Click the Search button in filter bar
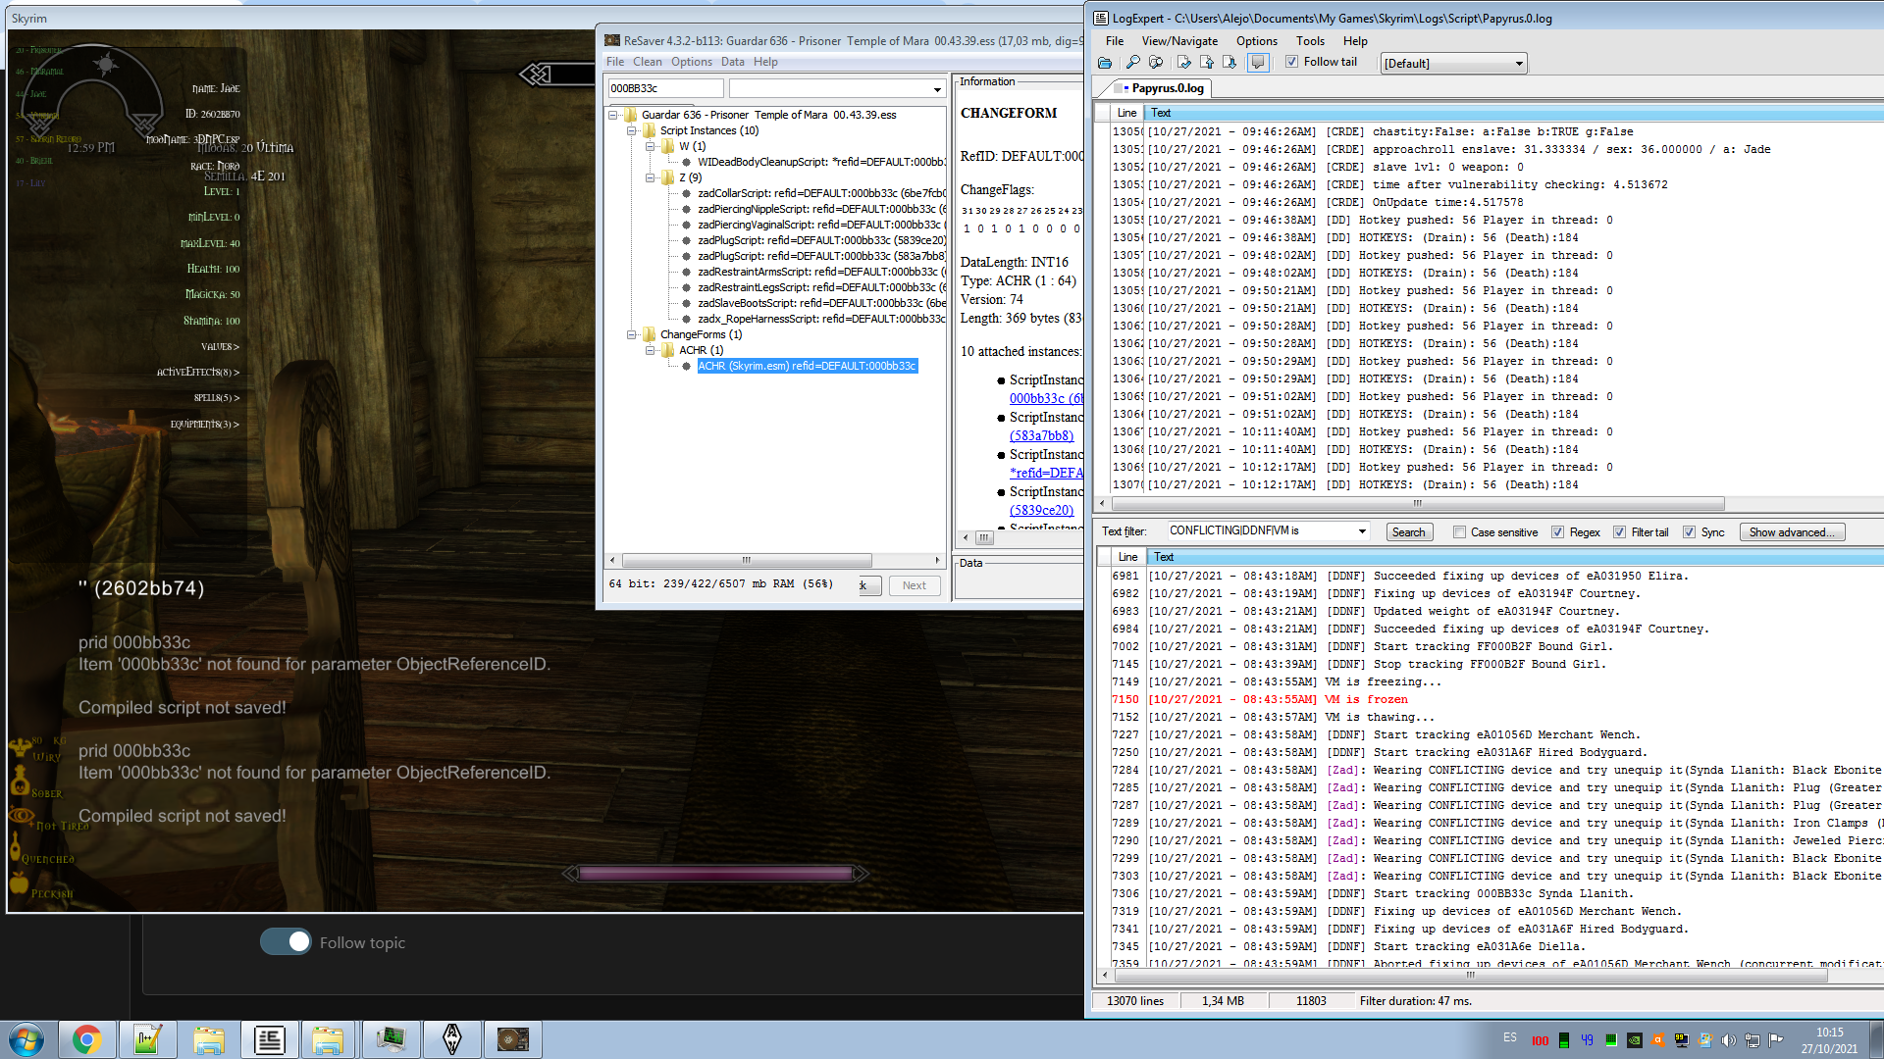The height and width of the screenshot is (1059, 1884). [x=1408, y=532]
